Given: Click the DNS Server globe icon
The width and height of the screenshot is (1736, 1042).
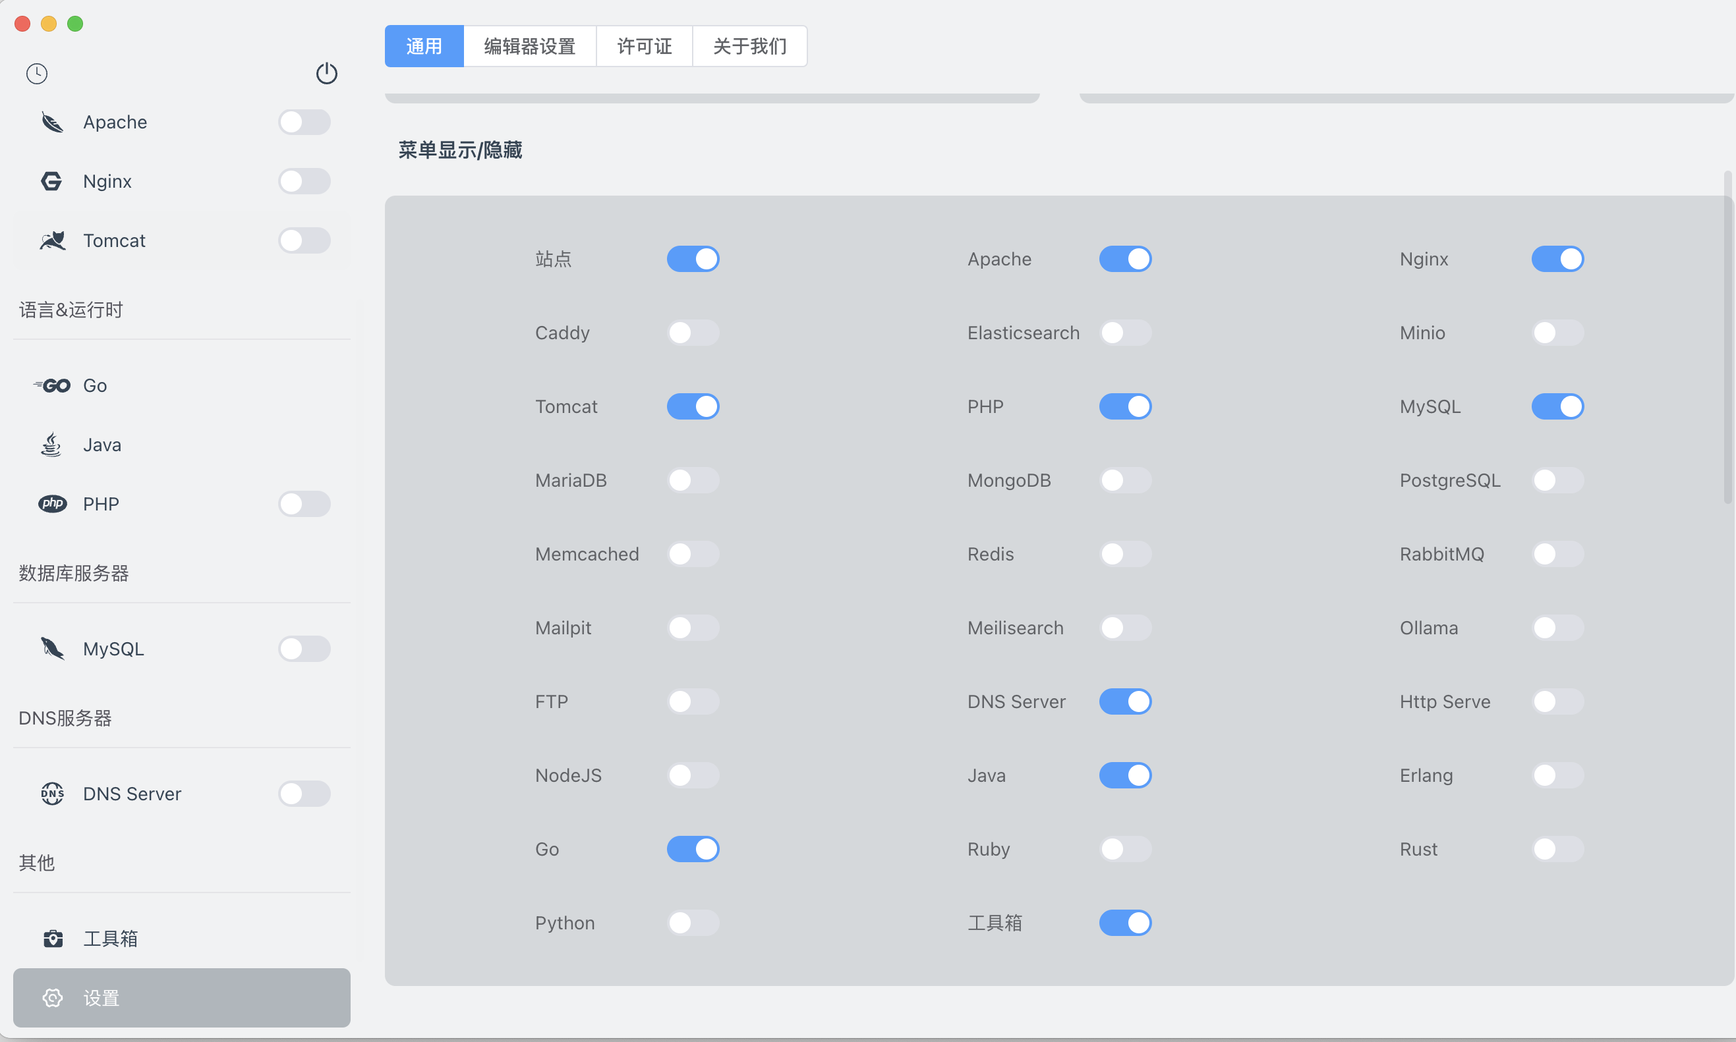Looking at the screenshot, I should [x=52, y=794].
